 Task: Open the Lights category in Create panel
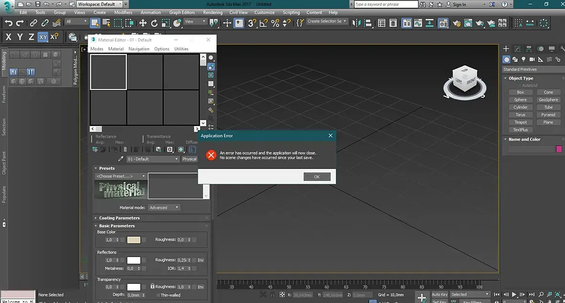tap(523, 59)
